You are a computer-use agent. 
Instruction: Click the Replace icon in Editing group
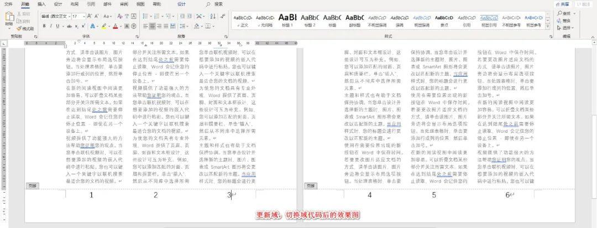tap(559, 20)
